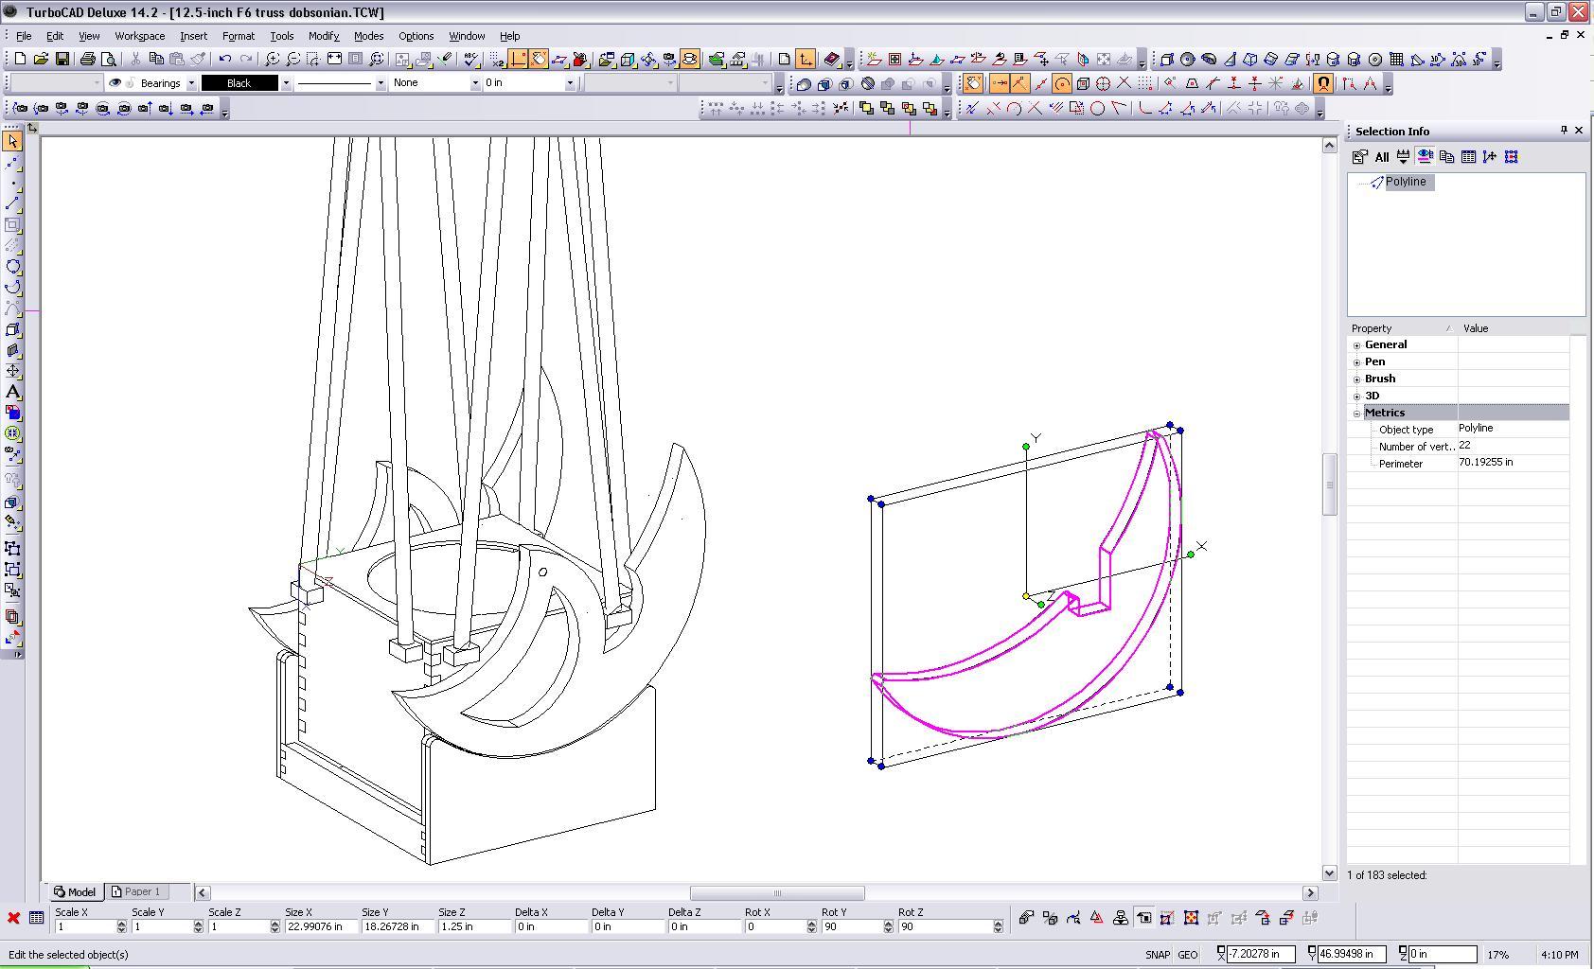The image size is (1594, 969).
Task: Toggle SNAP mode in status bar
Action: click(x=1157, y=954)
